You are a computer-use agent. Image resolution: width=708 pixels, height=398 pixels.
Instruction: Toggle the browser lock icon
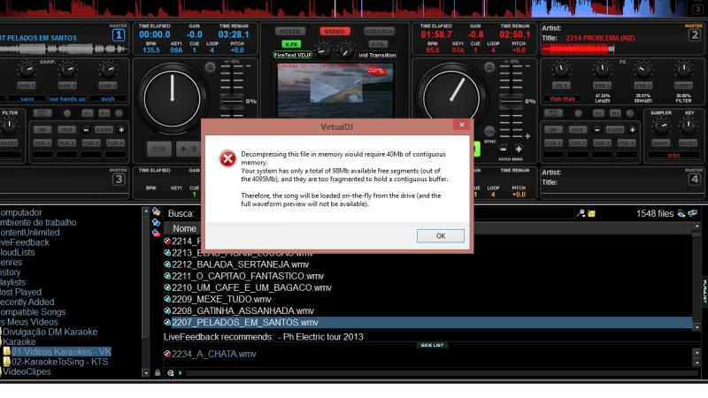pyautogui.click(x=158, y=373)
